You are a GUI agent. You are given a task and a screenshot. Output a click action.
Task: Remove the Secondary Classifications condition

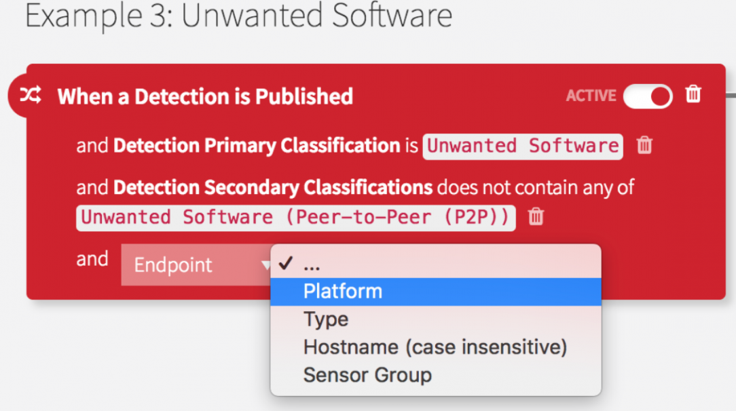[536, 216]
